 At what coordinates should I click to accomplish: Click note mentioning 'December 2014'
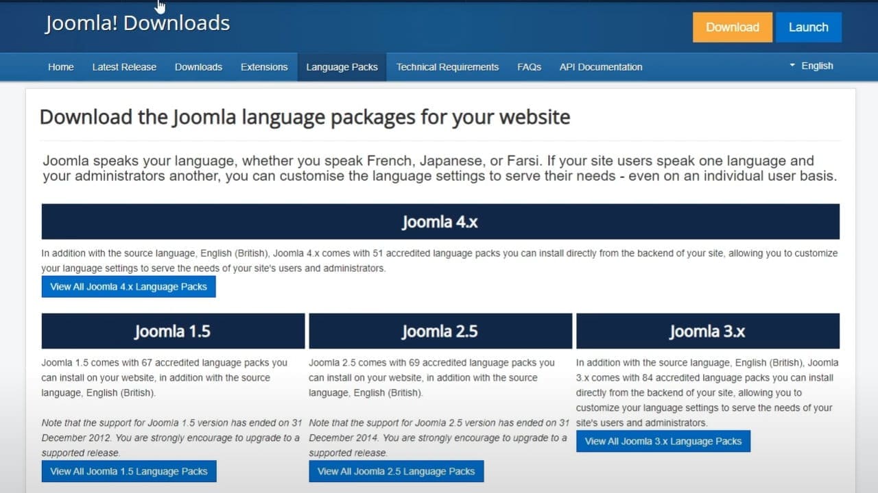pyautogui.click(x=439, y=438)
